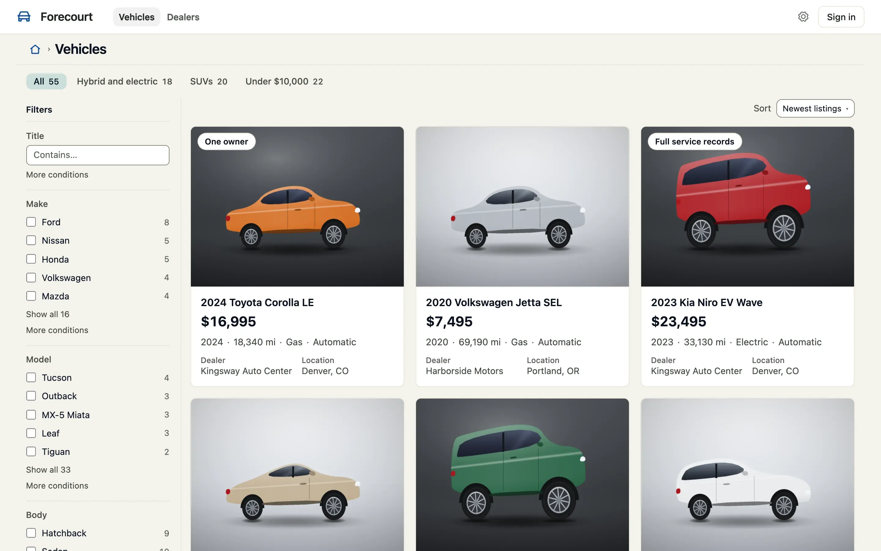This screenshot has height=551, width=881.
Task: Click the beige car photo in second row
Action: pyautogui.click(x=297, y=475)
